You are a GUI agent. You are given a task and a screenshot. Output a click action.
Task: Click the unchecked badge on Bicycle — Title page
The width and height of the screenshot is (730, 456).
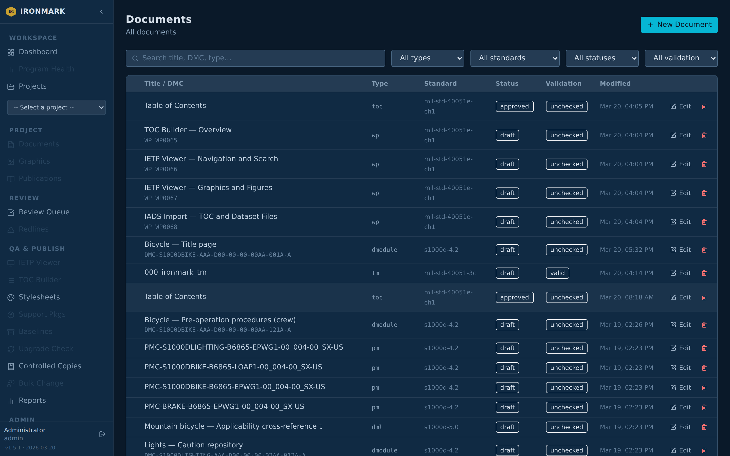click(x=567, y=250)
